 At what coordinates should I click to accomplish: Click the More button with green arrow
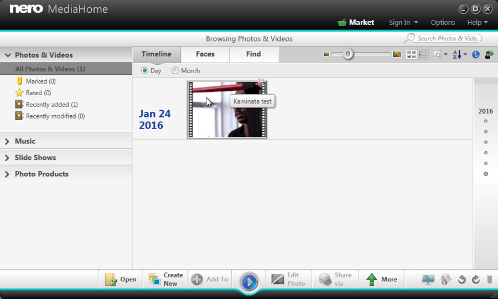click(382, 280)
